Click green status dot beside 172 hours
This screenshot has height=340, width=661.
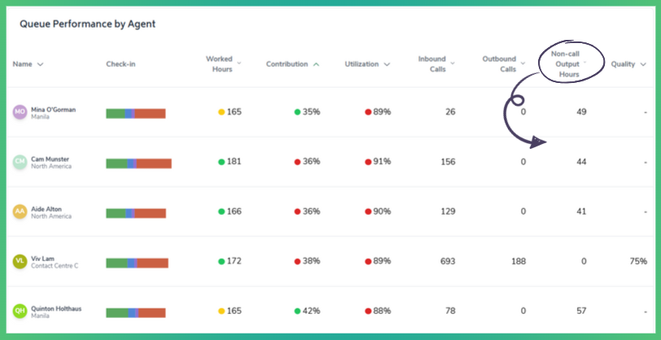[221, 261]
